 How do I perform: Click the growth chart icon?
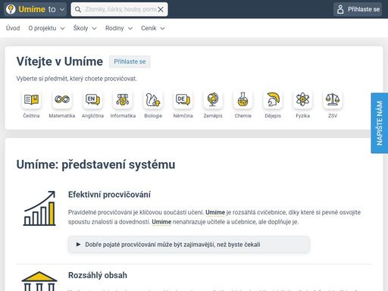pos(39,208)
